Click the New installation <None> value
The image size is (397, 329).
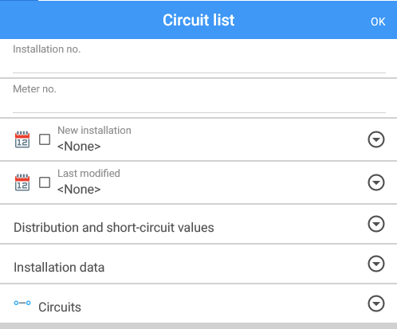[79, 147]
